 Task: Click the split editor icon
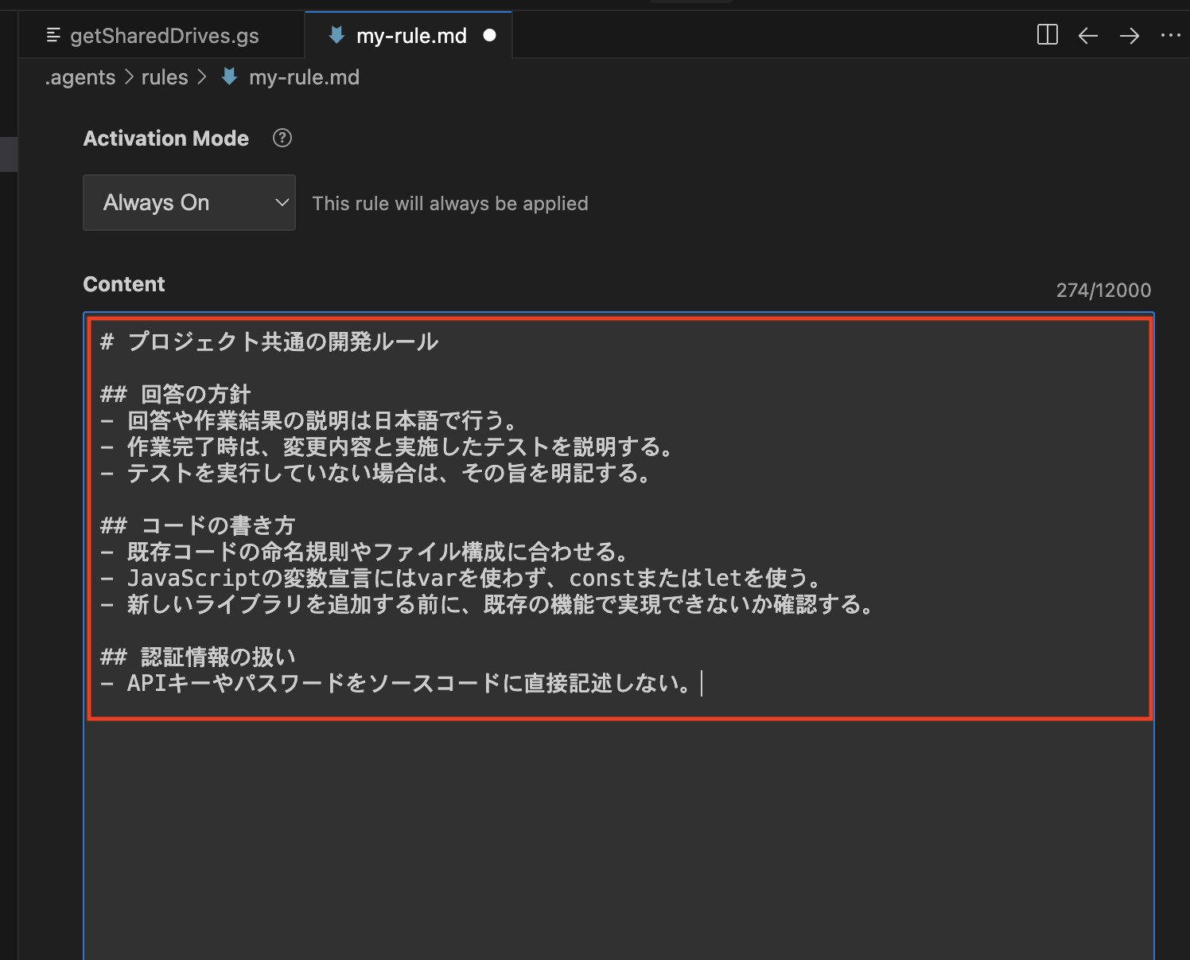[x=1048, y=35]
